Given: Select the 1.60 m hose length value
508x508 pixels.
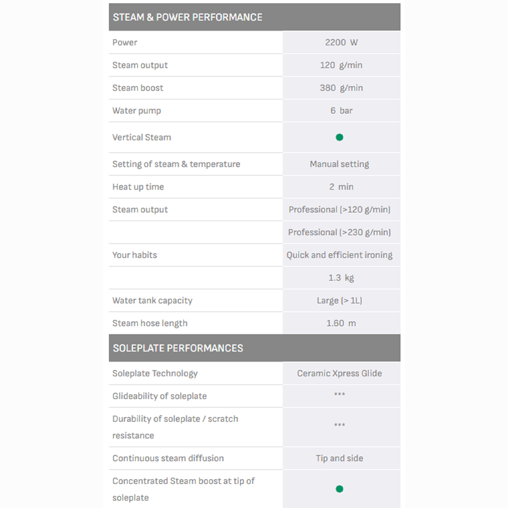Looking at the screenshot, I should tap(341, 323).
